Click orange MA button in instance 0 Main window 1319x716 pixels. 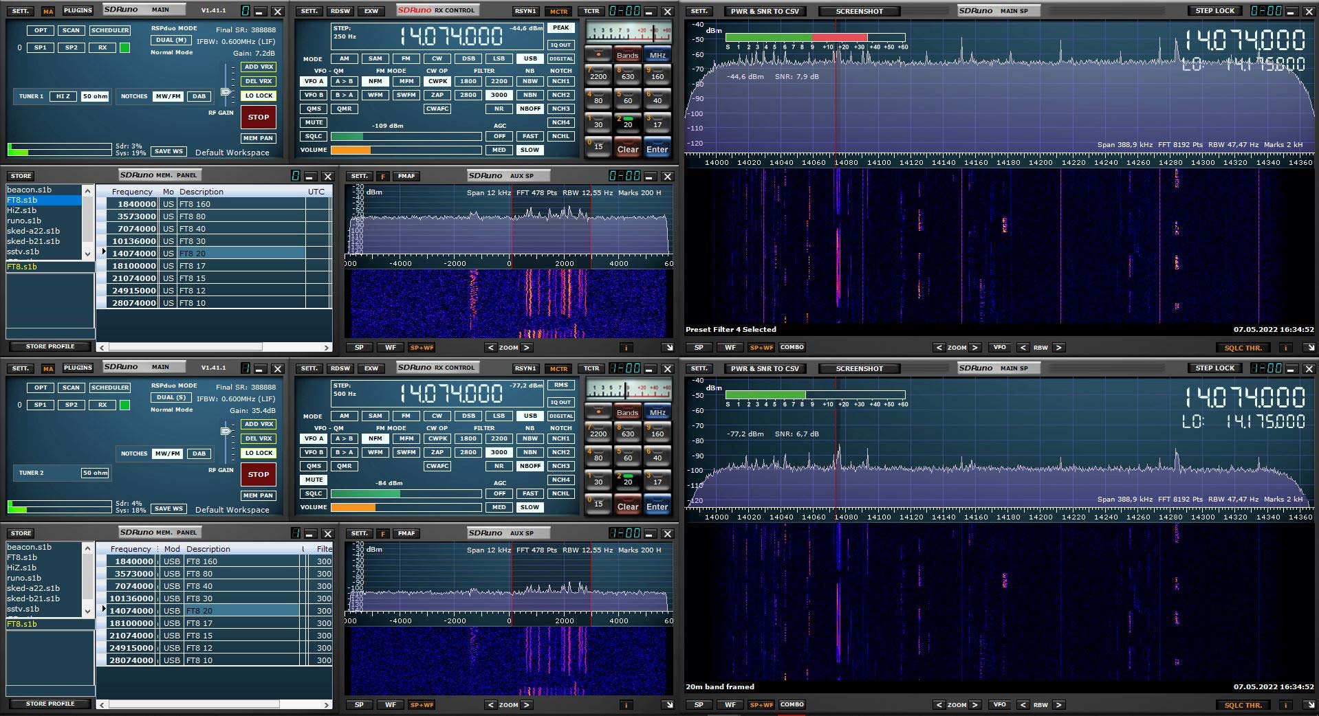(x=48, y=12)
